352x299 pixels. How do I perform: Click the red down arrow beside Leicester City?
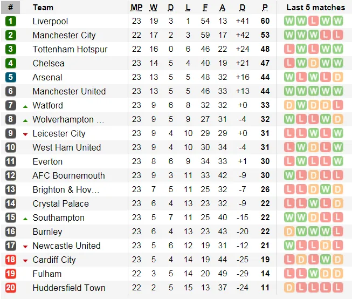click(x=25, y=134)
